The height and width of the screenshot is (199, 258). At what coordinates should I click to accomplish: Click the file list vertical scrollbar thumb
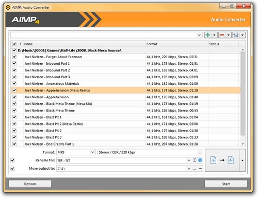pyautogui.click(x=243, y=94)
